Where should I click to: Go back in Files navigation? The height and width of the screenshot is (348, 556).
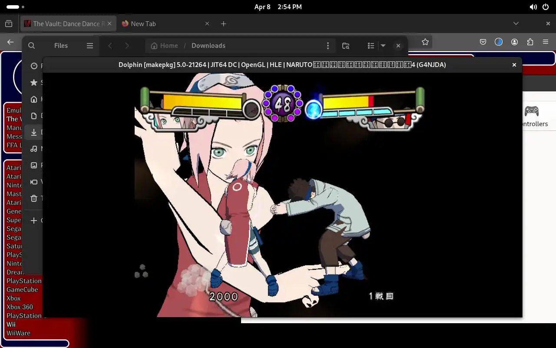pyautogui.click(x=110, y=46)
